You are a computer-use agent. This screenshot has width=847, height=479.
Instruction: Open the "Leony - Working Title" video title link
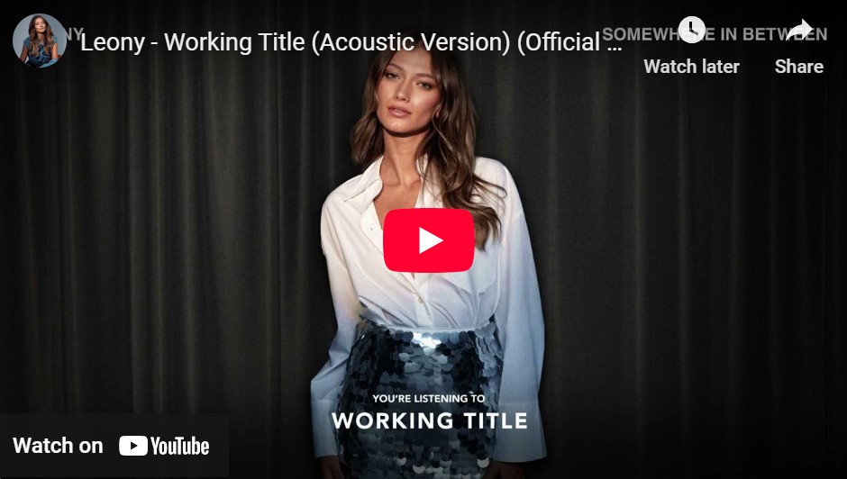tap(351, 42)
